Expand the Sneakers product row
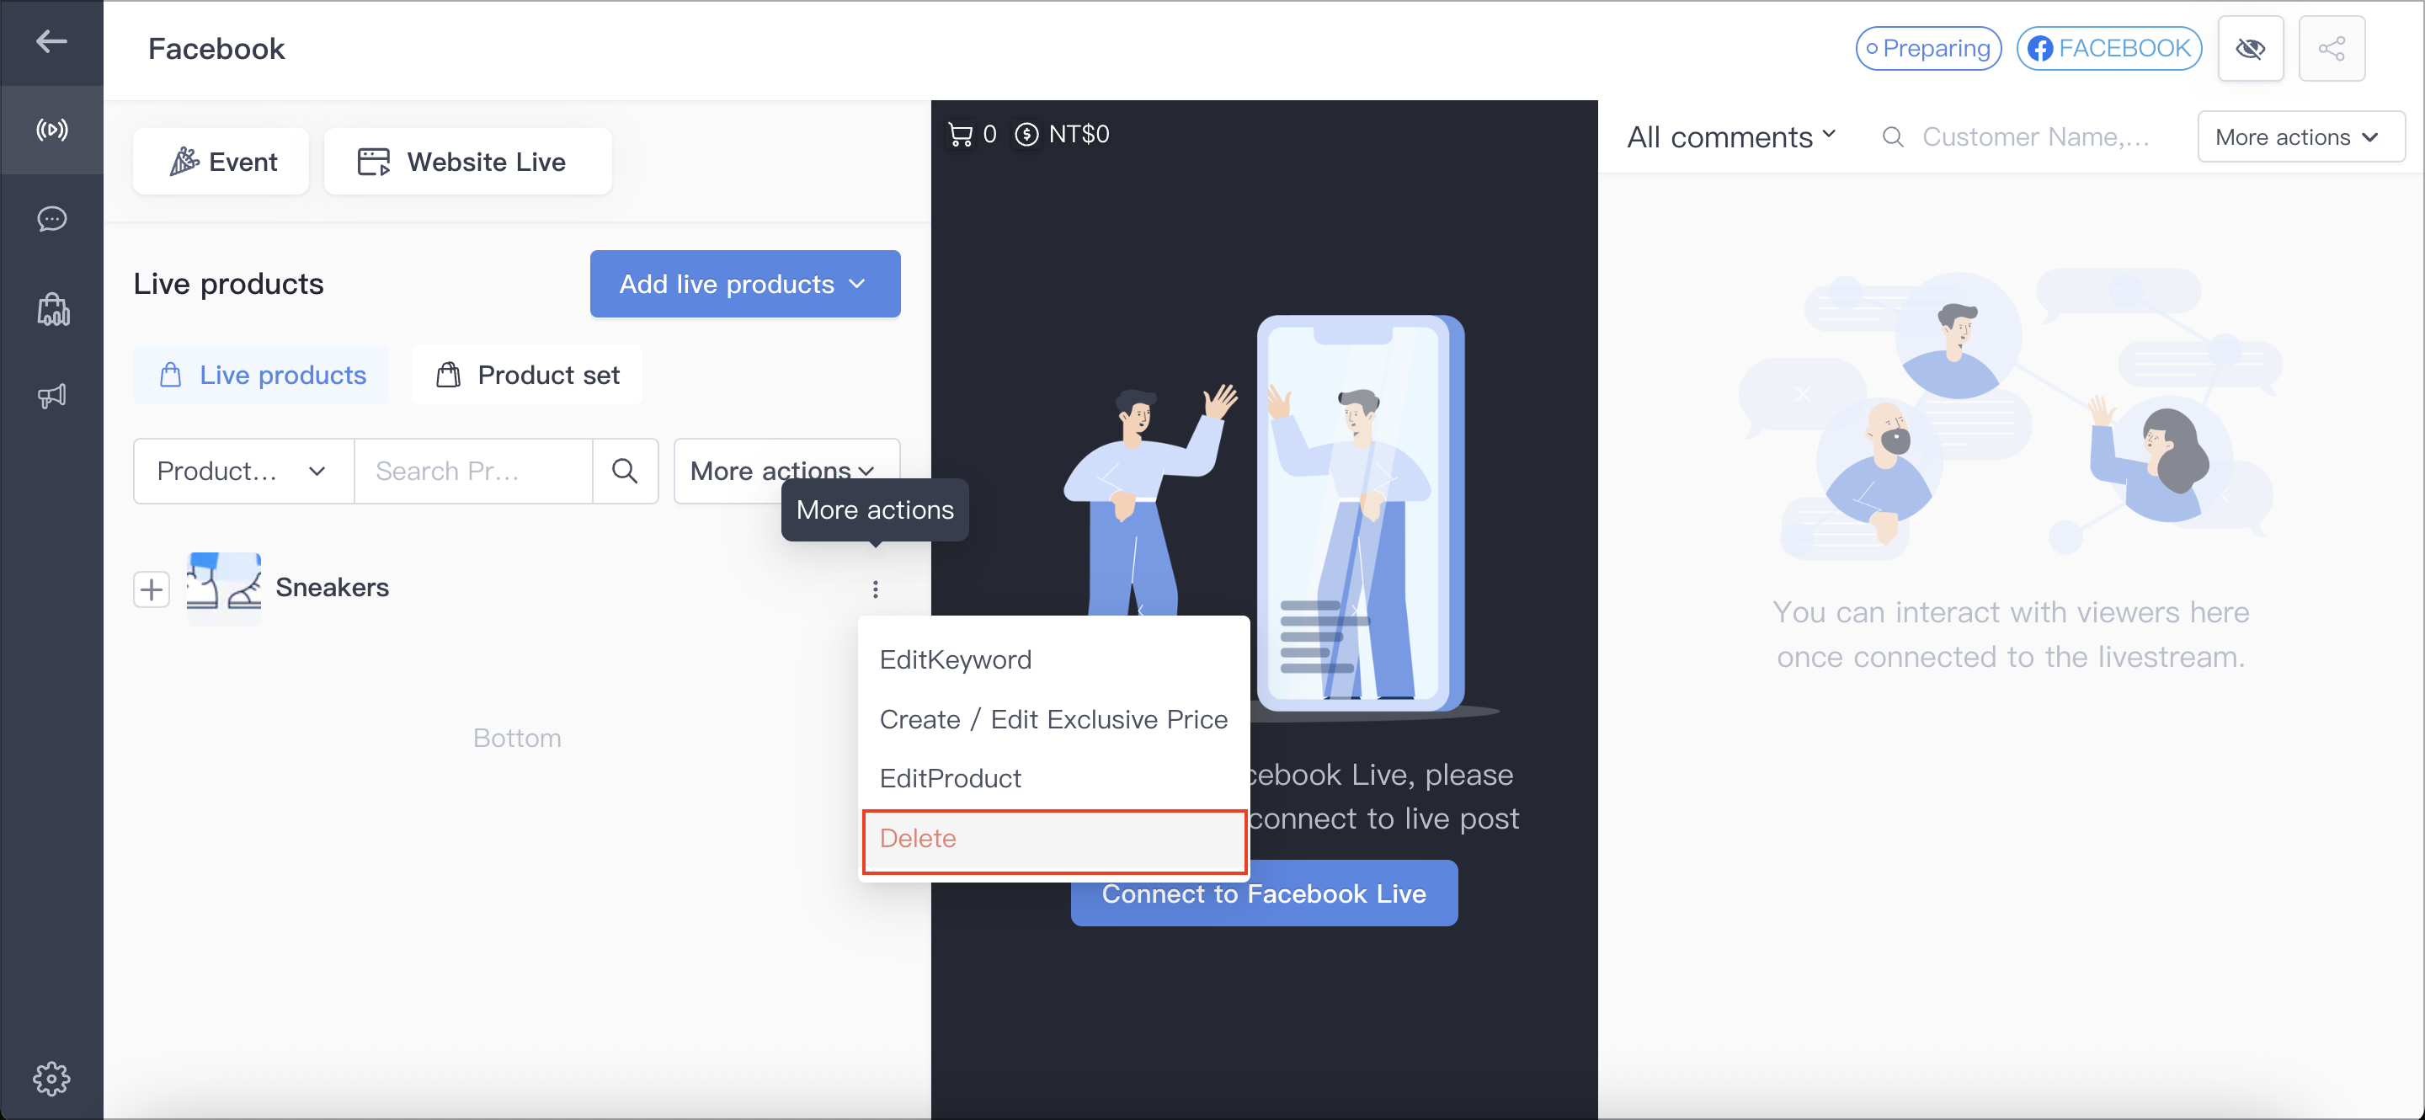The height and width of the screenshot is (1120, 2425). tap(151, 589)
